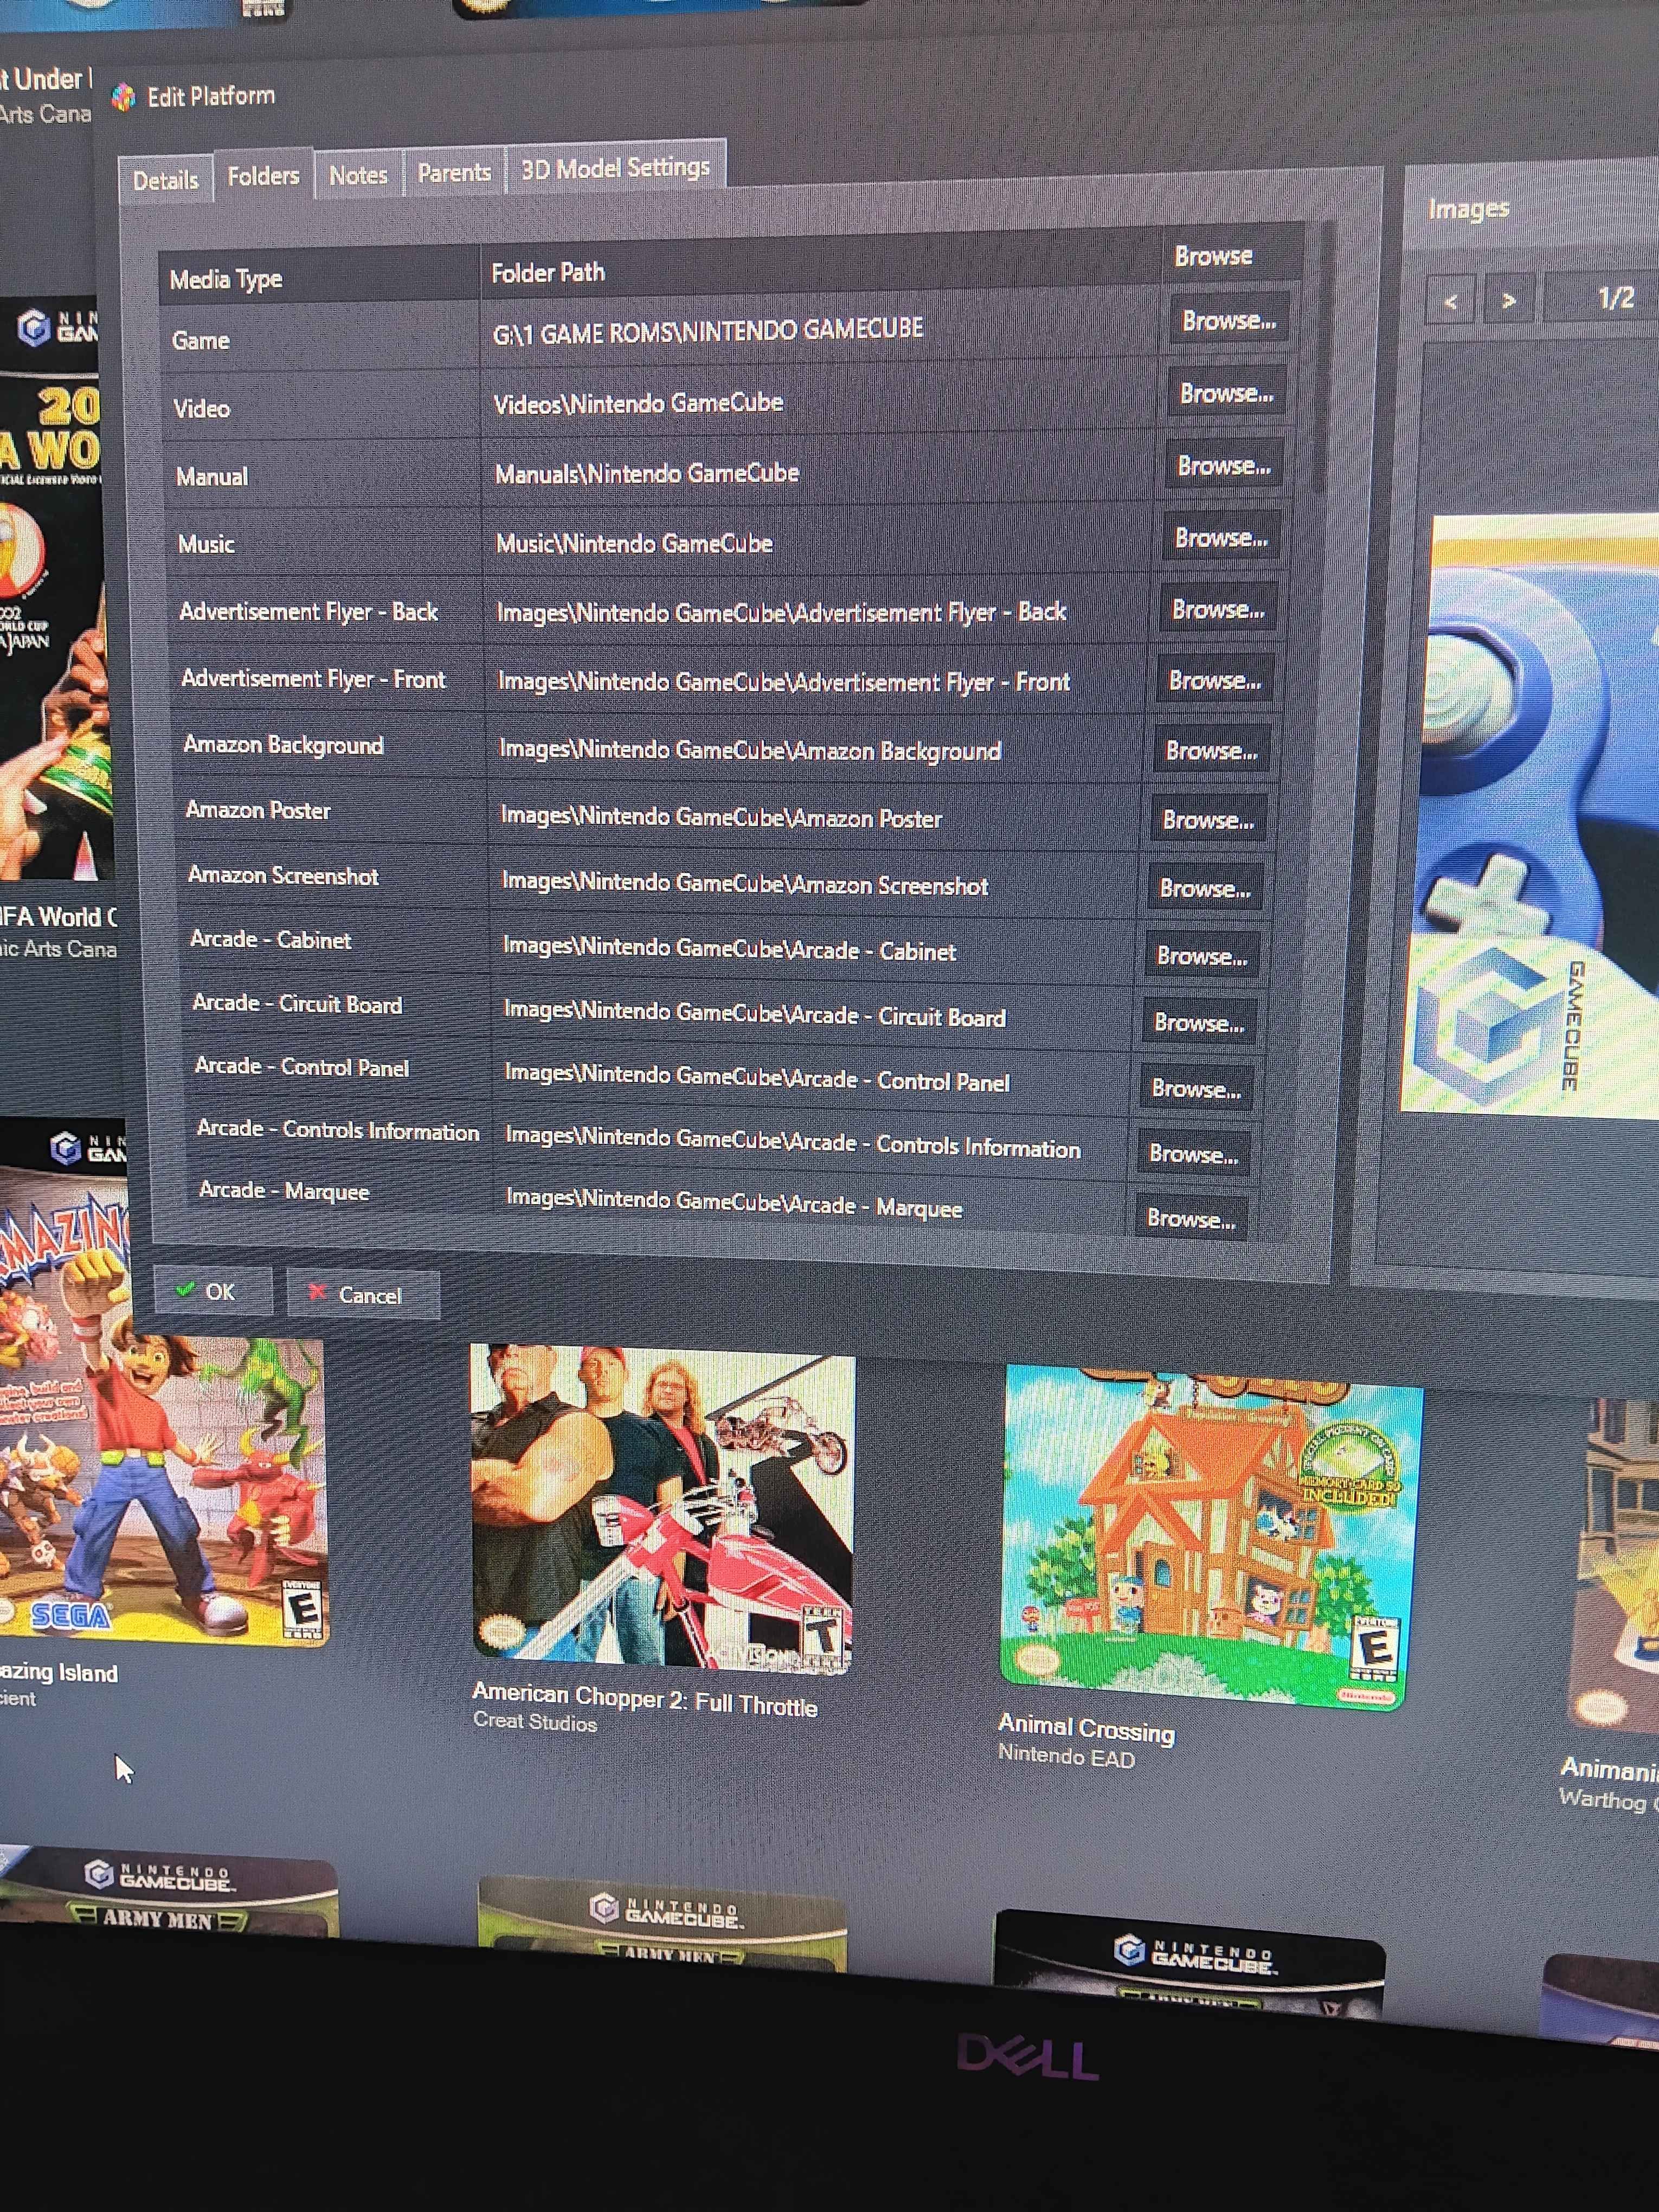This screenshot has height=2212, width=1659.
Task: Browse for the Amazon Poster folder
Action: coord(1207,820)
